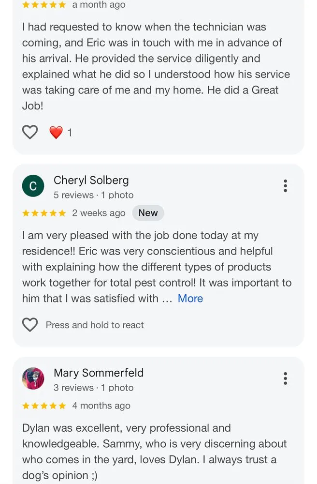317x484 pixels.
Task: Select Cheryl Solberg reviewer name
Action: click(91, 181)
